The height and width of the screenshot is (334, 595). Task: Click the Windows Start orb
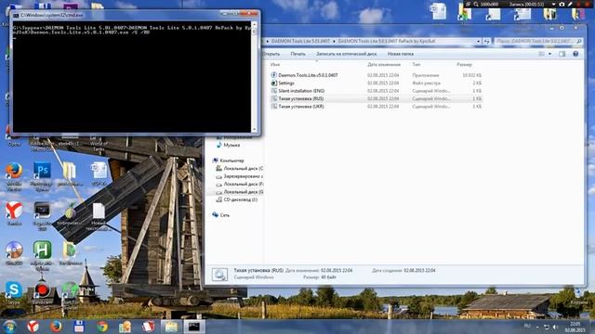point(9,327)
